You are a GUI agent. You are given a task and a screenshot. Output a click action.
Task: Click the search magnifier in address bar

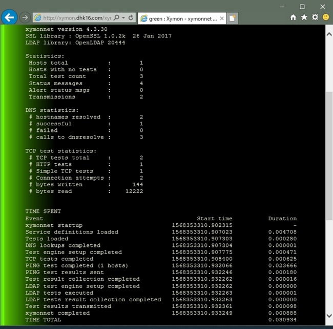pos(116,17)
